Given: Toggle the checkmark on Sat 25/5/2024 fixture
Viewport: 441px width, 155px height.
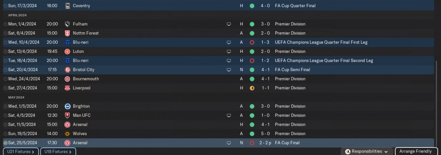Looking at the screenshot, I should [x=6, y=143].
